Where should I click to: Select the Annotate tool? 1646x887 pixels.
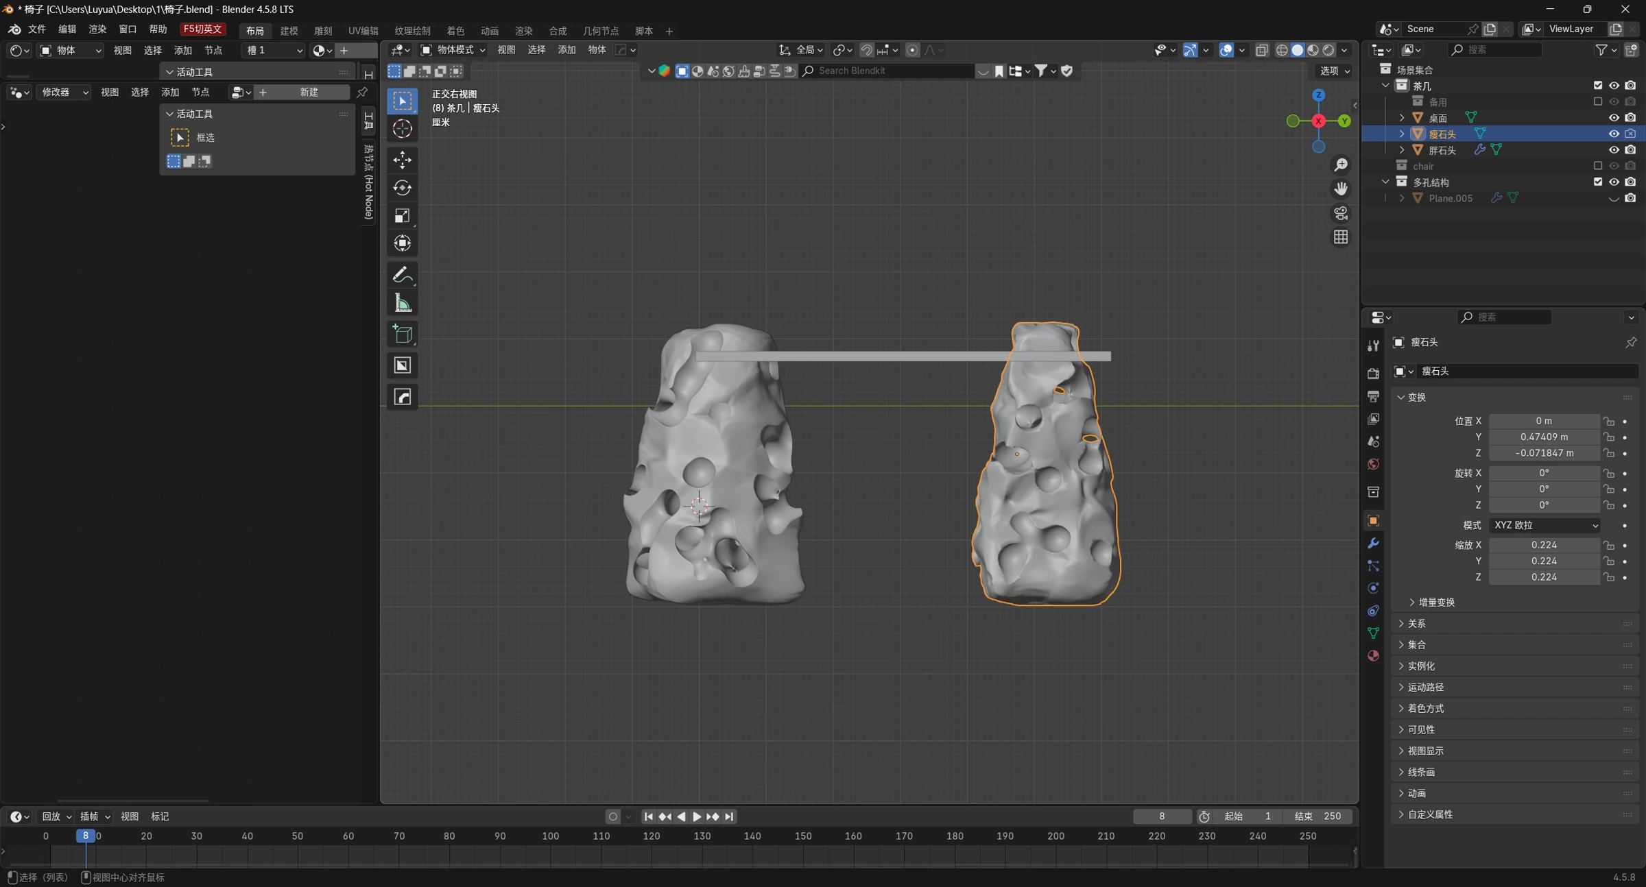(x=403, y=275)
